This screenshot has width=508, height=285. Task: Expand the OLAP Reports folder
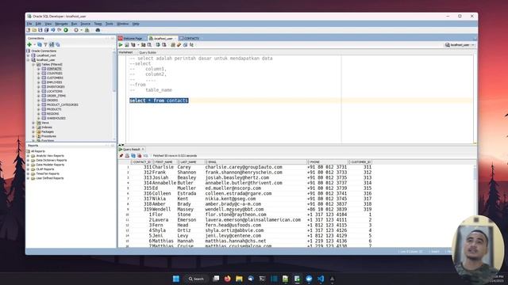coord(29,169)
